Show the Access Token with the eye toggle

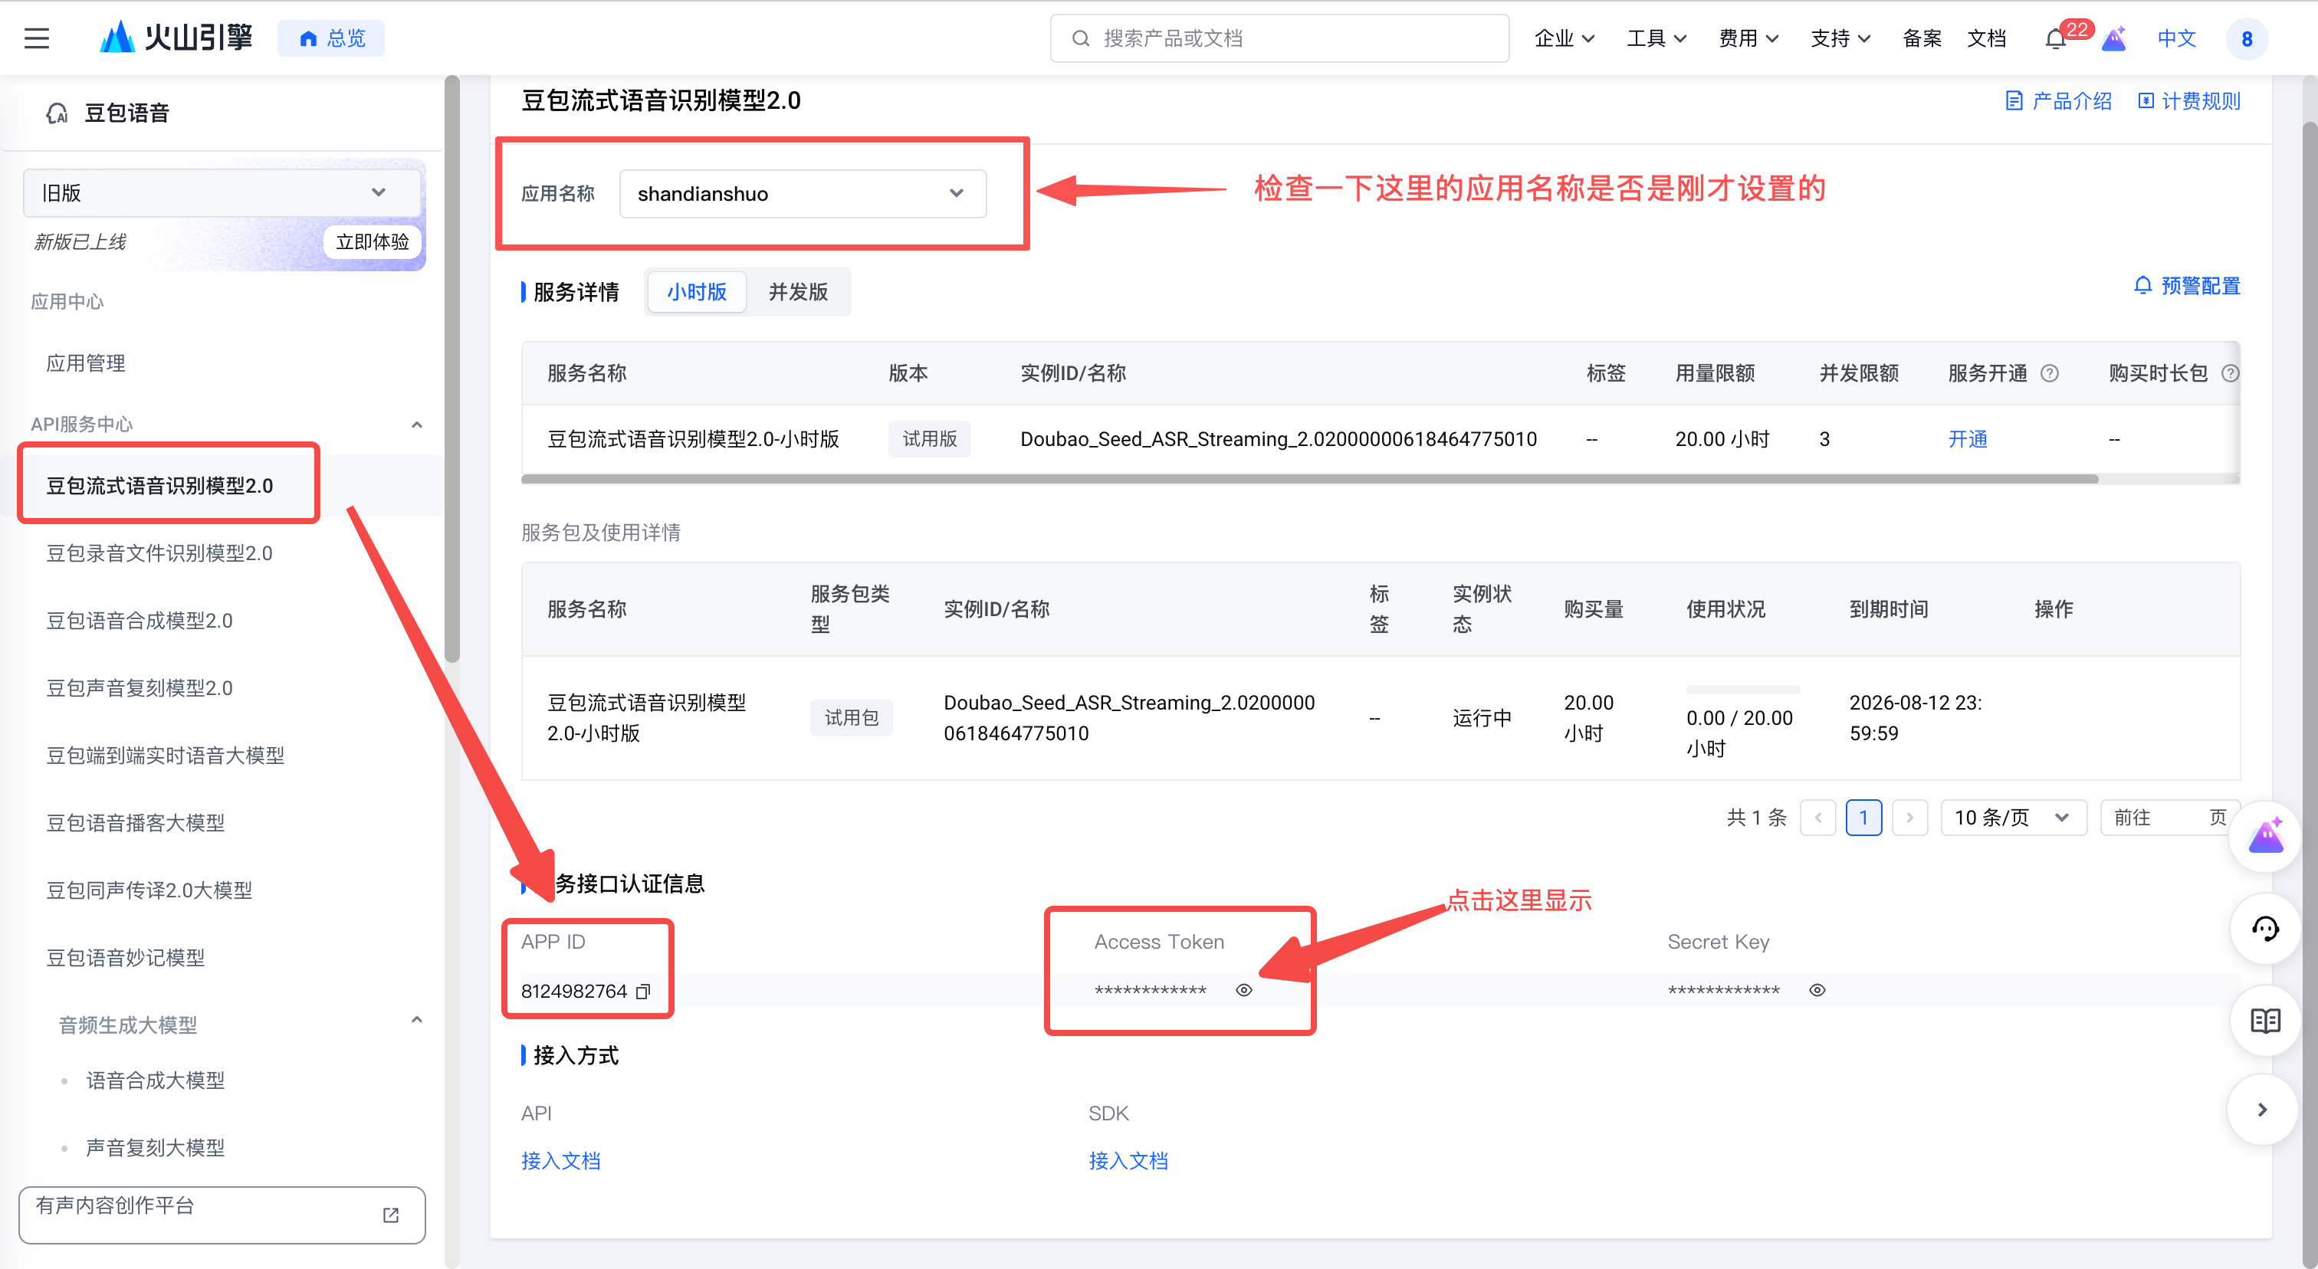pos(1243,989)
